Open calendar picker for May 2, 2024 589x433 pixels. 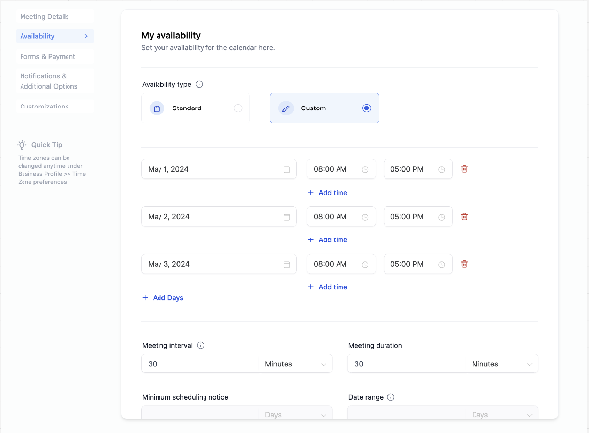pyautogui.click(x=287, y=217)
